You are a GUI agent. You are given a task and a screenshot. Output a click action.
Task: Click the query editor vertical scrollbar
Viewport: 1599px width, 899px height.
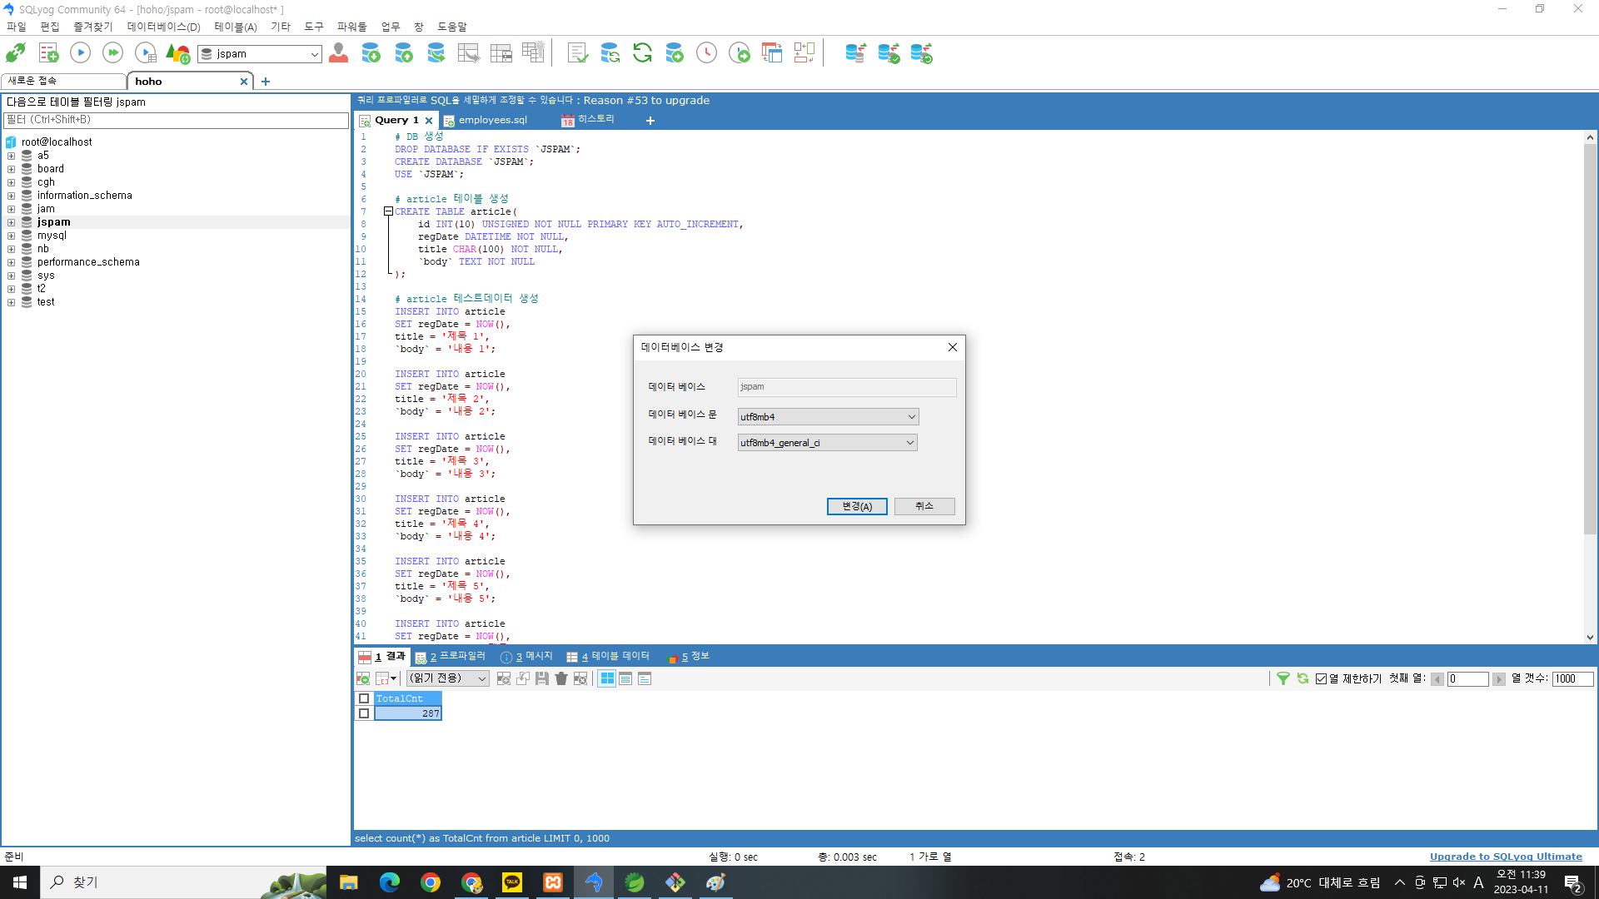tap(1590, 333)
